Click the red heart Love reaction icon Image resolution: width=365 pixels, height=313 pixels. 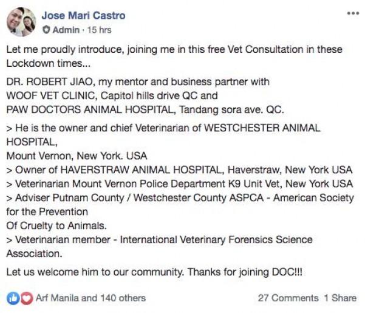point(25,298)
